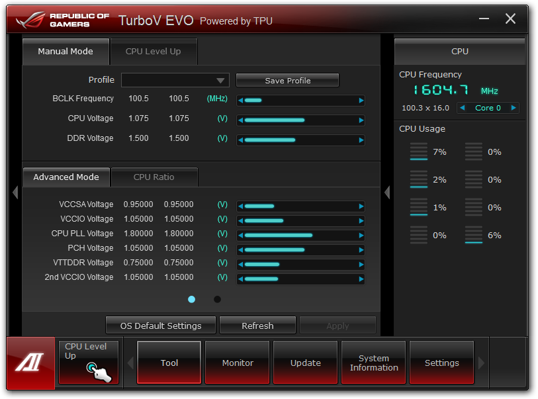Decrease VCCSA Voltage with left arrow
Viewport: 538px width, 399px height.
pyautogui.click(x=240, y=206)
